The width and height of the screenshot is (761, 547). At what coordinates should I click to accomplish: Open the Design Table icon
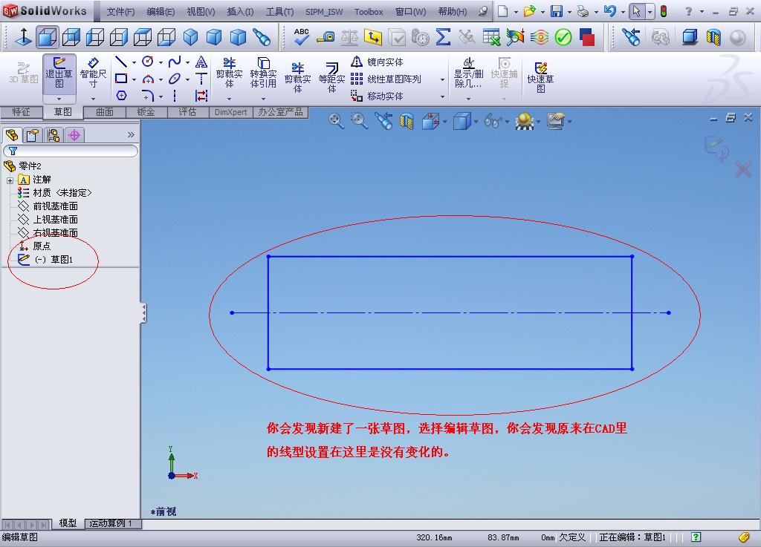click(491, 37)
